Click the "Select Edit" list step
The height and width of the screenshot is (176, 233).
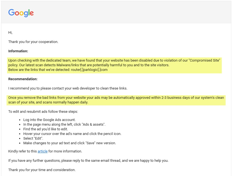tap(33, 139)
